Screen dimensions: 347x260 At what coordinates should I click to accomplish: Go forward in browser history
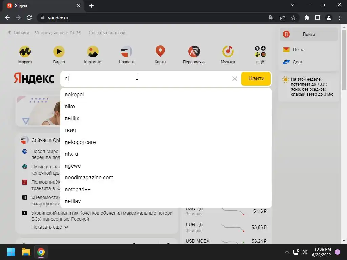pyautogui.click(x=18, y=18)
